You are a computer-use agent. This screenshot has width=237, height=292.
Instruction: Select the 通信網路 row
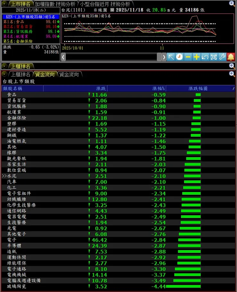(118, 211)
